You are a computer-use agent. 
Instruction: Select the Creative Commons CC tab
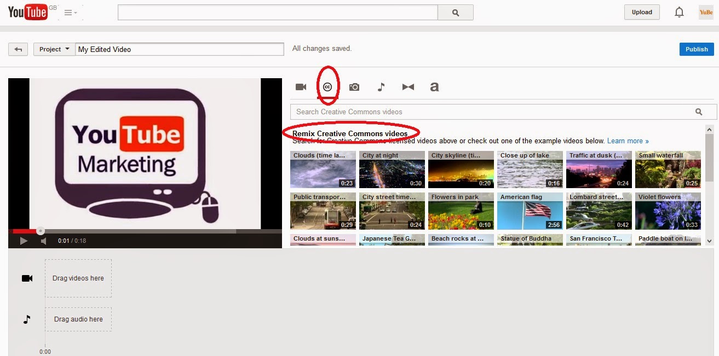point(327,87)
